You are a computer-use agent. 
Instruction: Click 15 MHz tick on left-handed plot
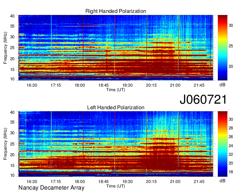13,166
